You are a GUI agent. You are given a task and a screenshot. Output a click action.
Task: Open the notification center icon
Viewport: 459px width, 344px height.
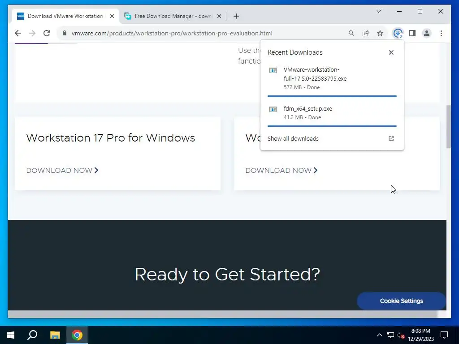(x=444, y=335)
